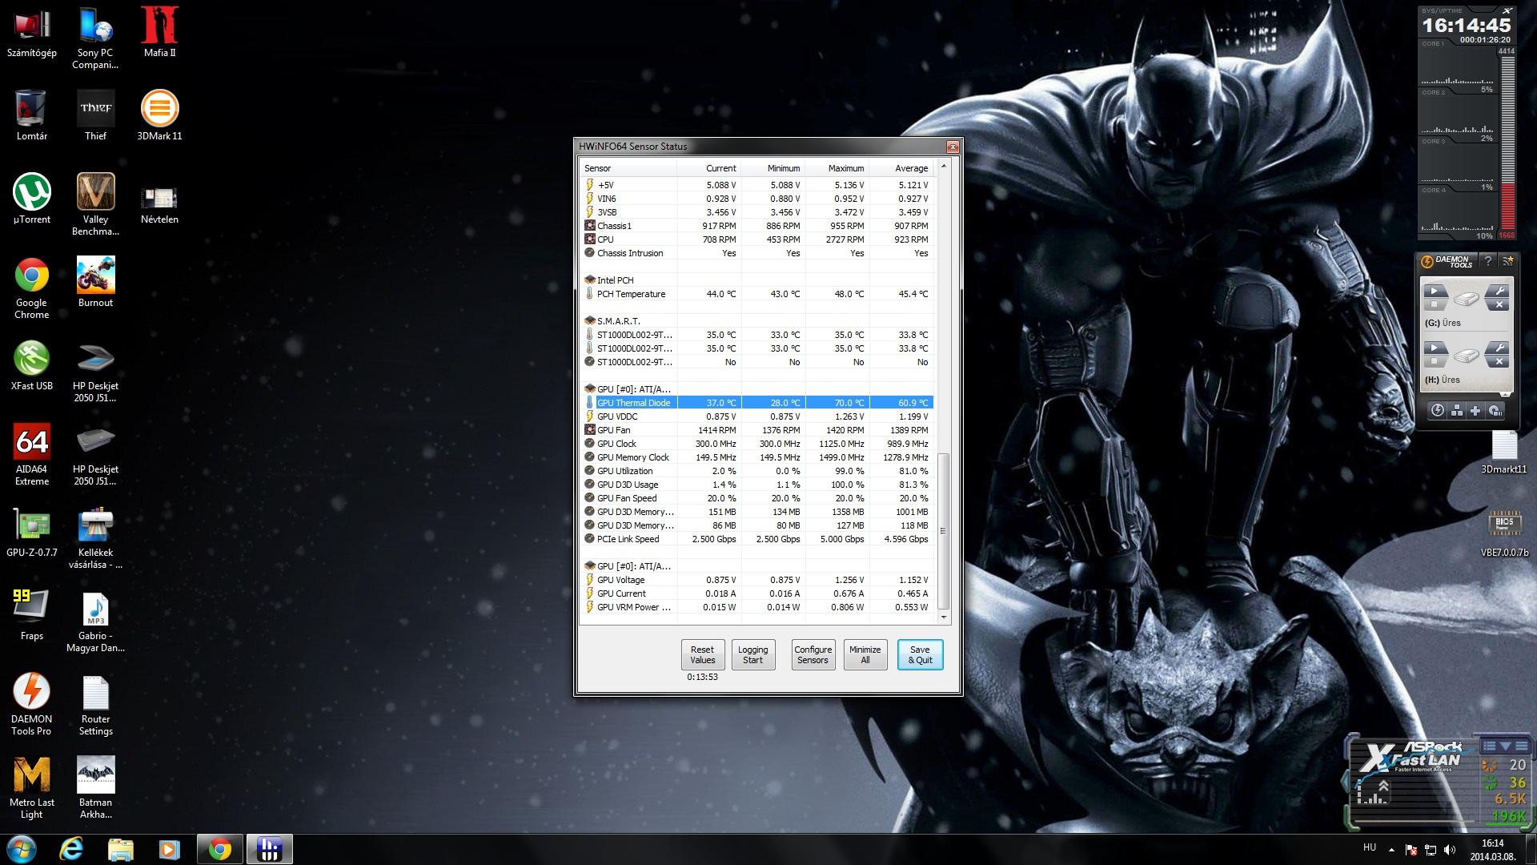This screenshot has height=865, width=1537.
Task: Open the Számítógép desktop icon
Action: tap(31, 32)
